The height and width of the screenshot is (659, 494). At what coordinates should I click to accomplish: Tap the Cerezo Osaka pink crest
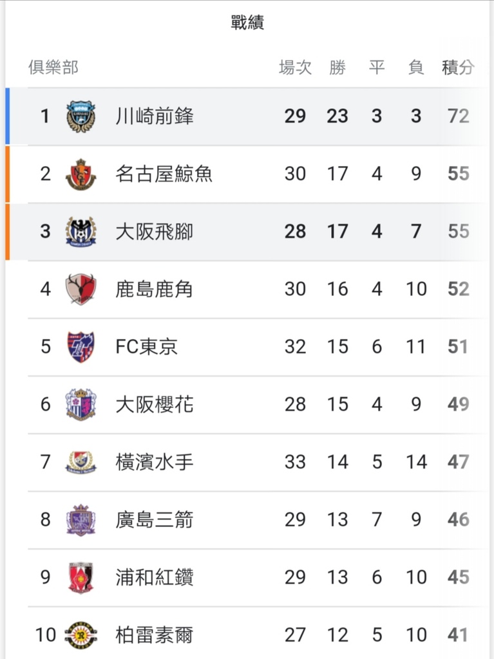pyautogui.click(x=81, y=404)
